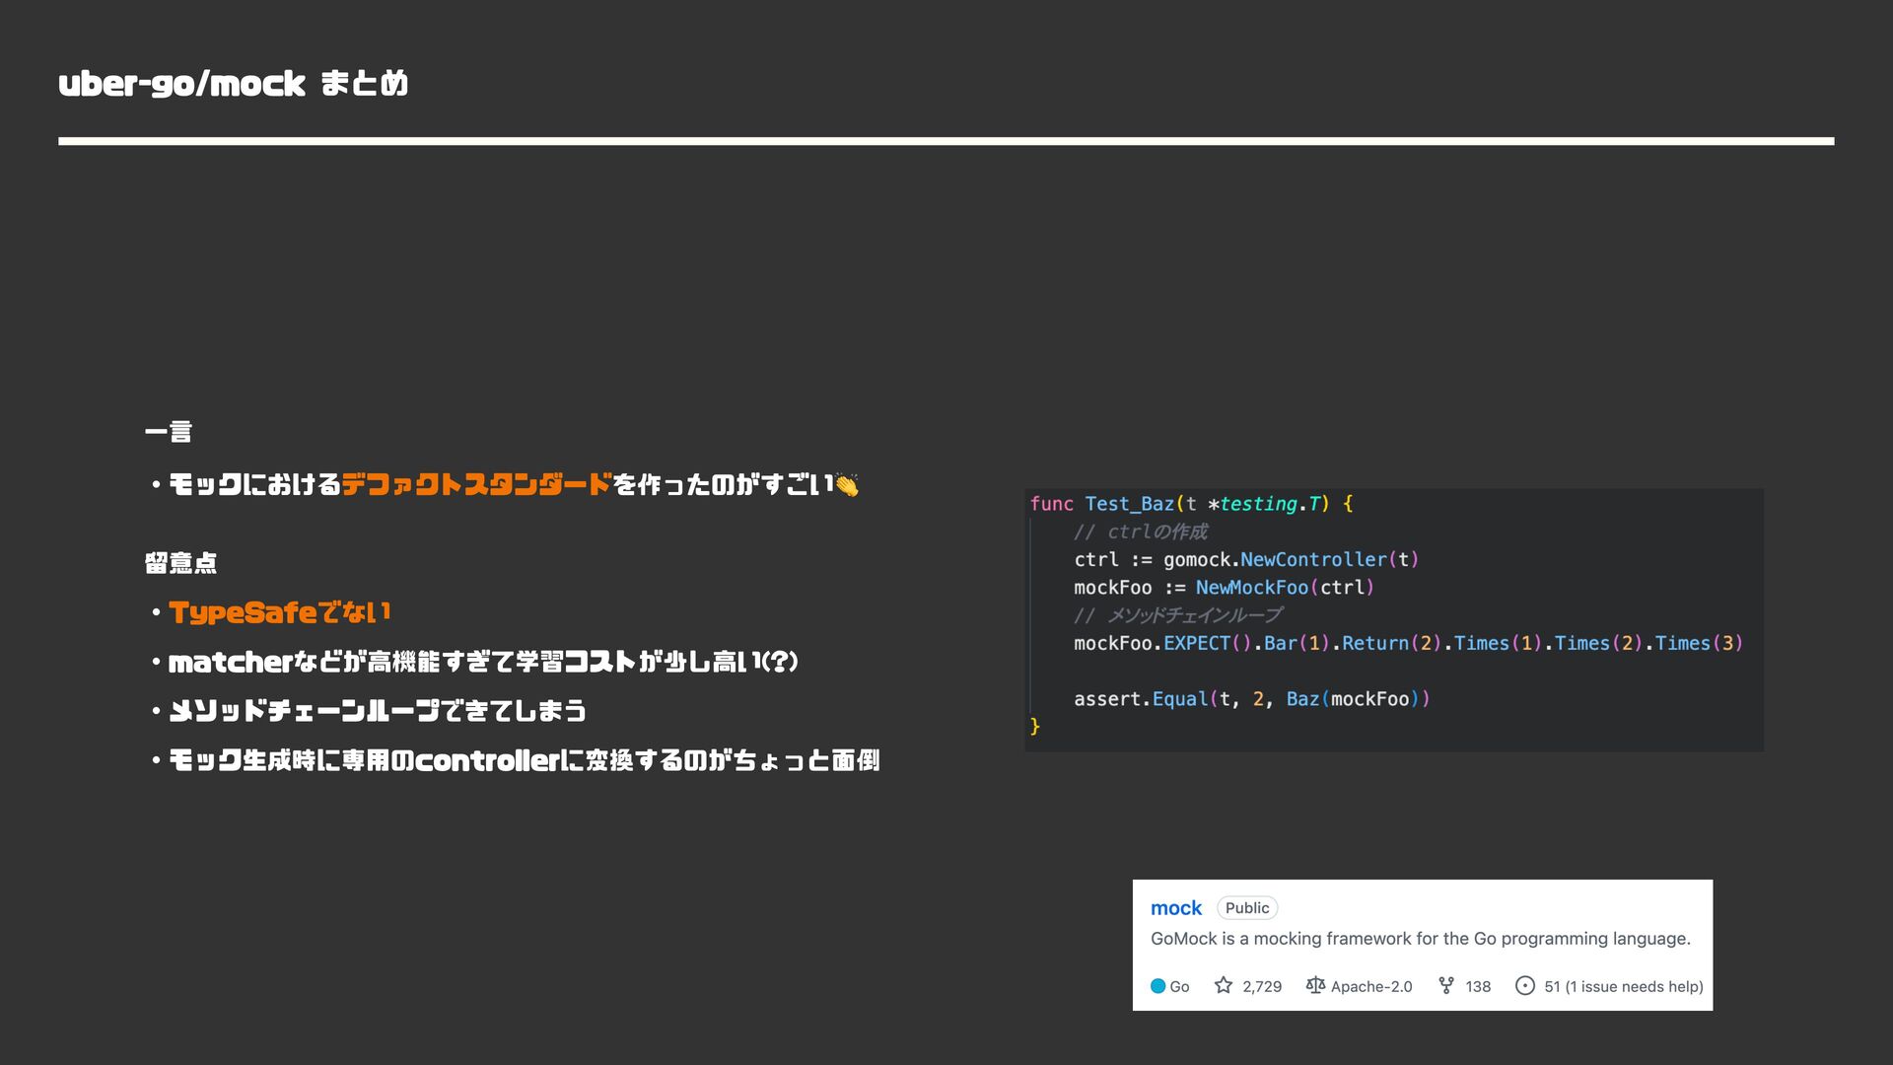1893x1065 pixels.
Task: Click gomock.NewController(t) in the code
Action: pos(1291,559)
